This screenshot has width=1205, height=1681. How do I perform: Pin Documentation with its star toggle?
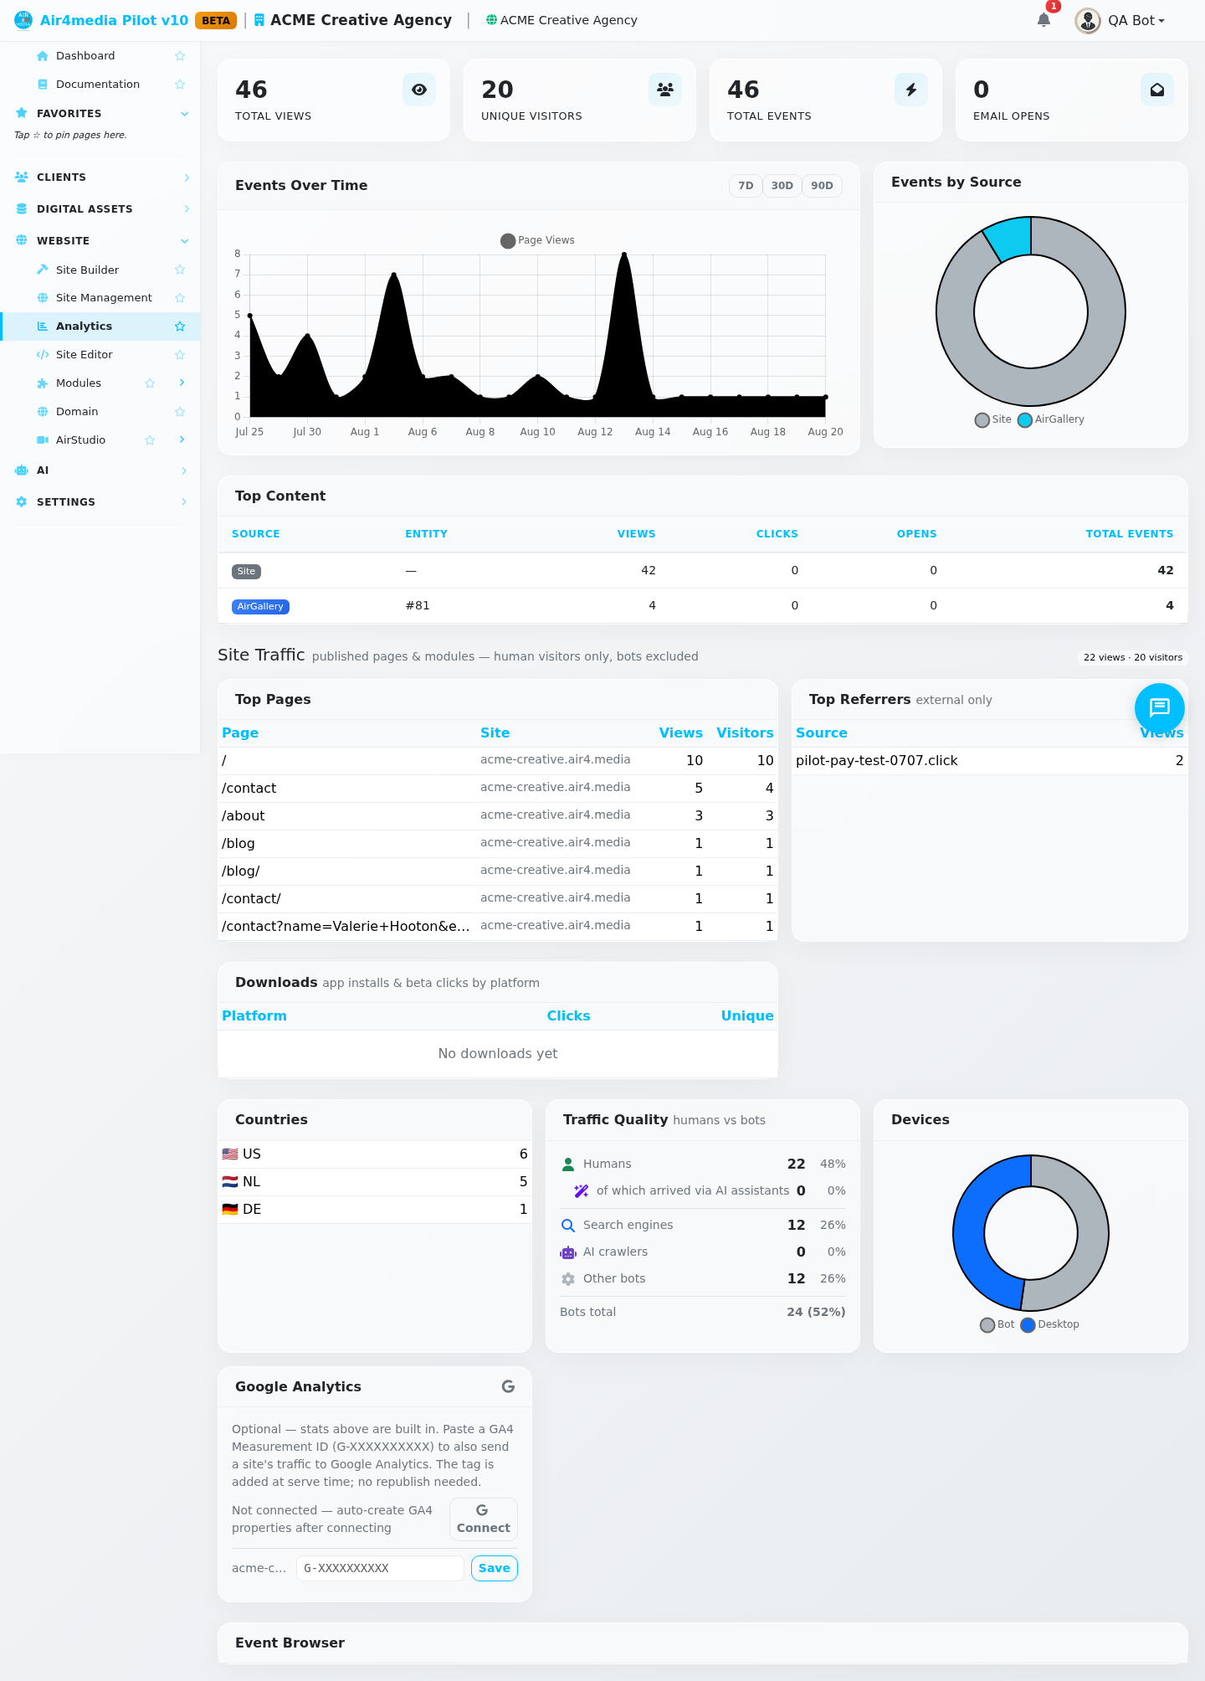point(180,85)
